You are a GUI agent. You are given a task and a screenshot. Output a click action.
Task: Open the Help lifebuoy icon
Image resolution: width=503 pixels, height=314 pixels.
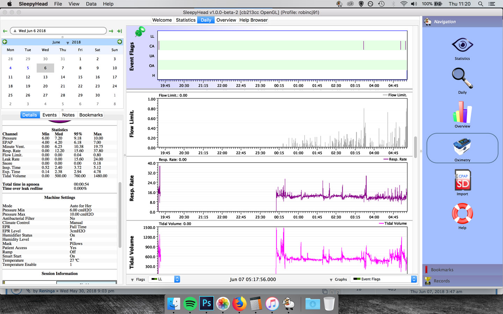pyautogui.click(x=462, y=214)
